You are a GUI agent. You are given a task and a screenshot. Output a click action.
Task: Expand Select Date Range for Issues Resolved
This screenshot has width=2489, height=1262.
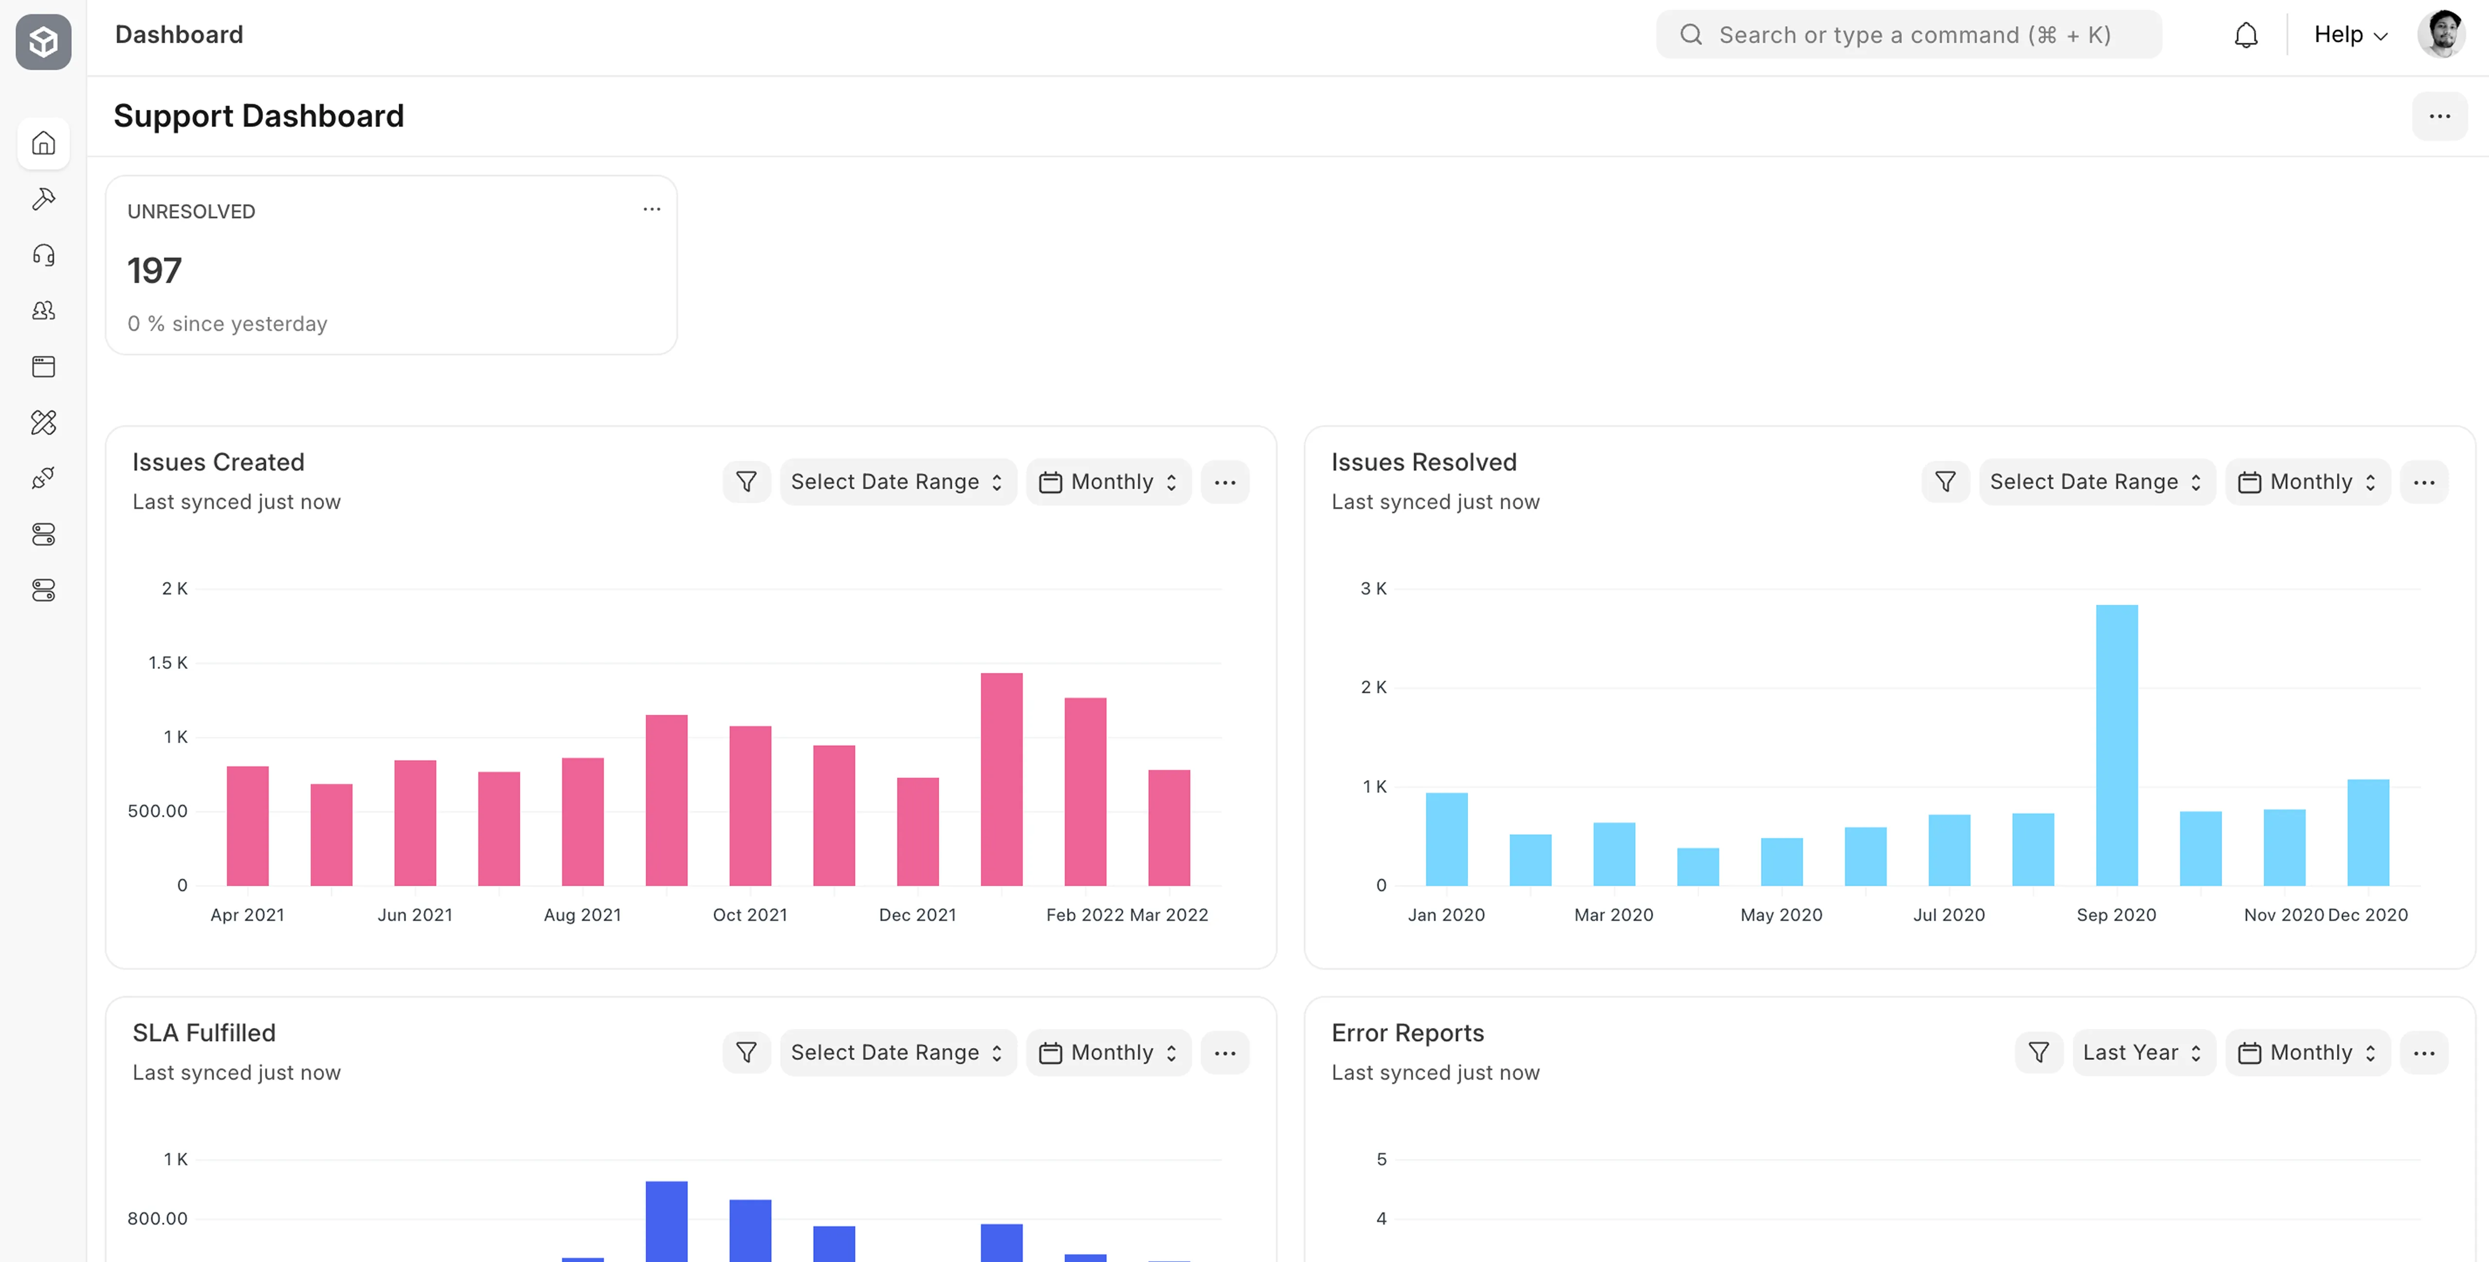(x=2096, y=481)
